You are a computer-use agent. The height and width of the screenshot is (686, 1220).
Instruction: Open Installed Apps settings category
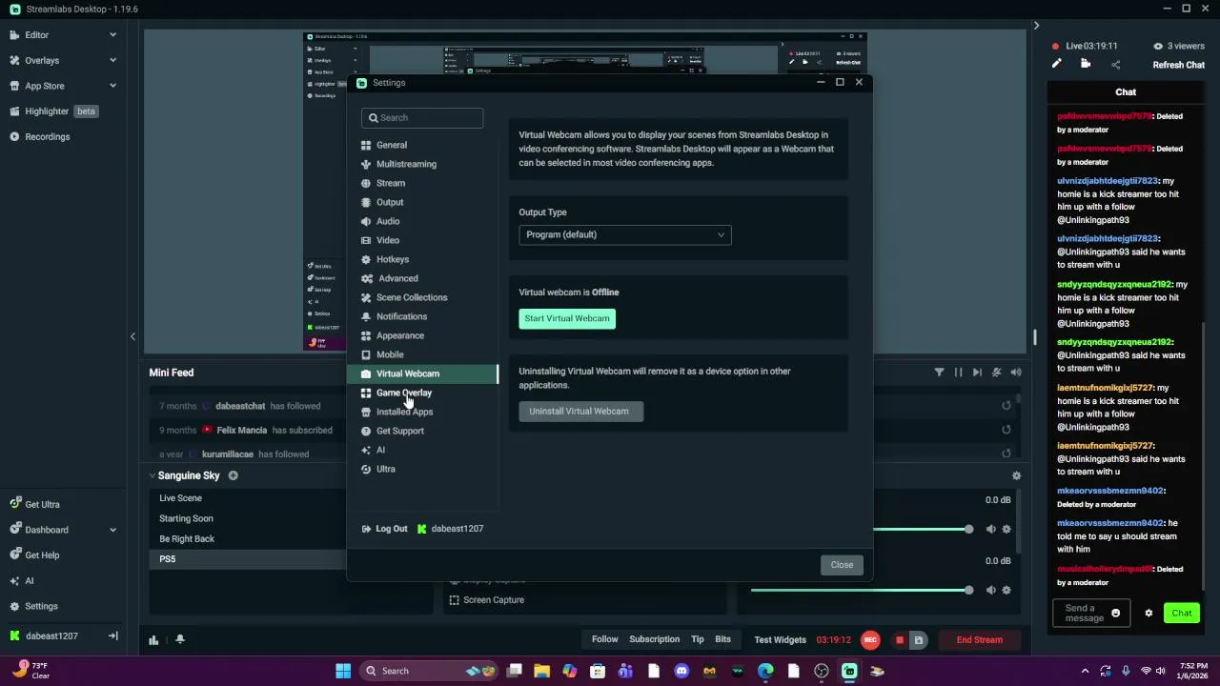pyautogui.click(x=423, y=412)
